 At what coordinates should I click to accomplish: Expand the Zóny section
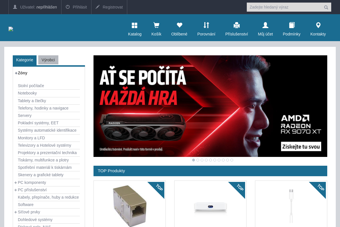16,73
